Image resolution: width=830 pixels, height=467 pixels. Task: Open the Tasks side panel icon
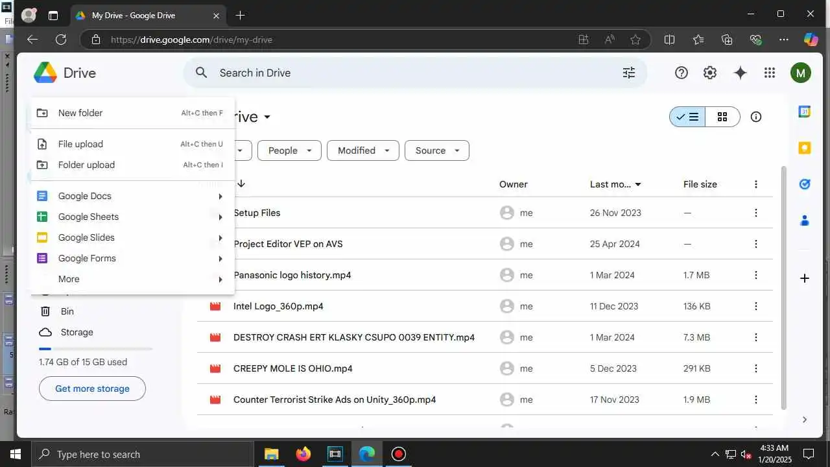pyautogui.click(x=805, y=184)
